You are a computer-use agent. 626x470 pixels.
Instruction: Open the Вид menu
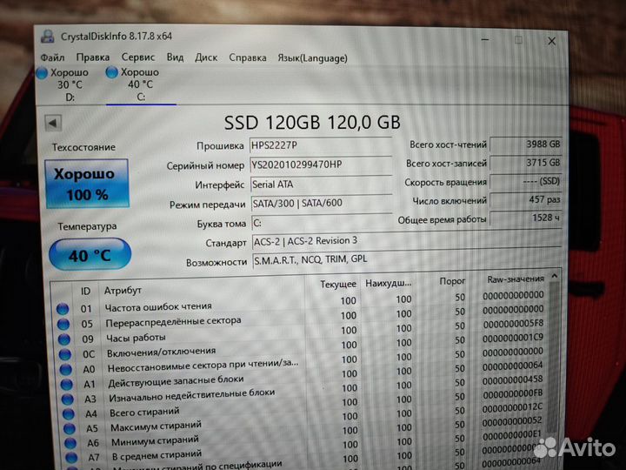coord(175,57)
